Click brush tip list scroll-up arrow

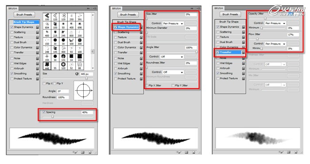point(93,15)
